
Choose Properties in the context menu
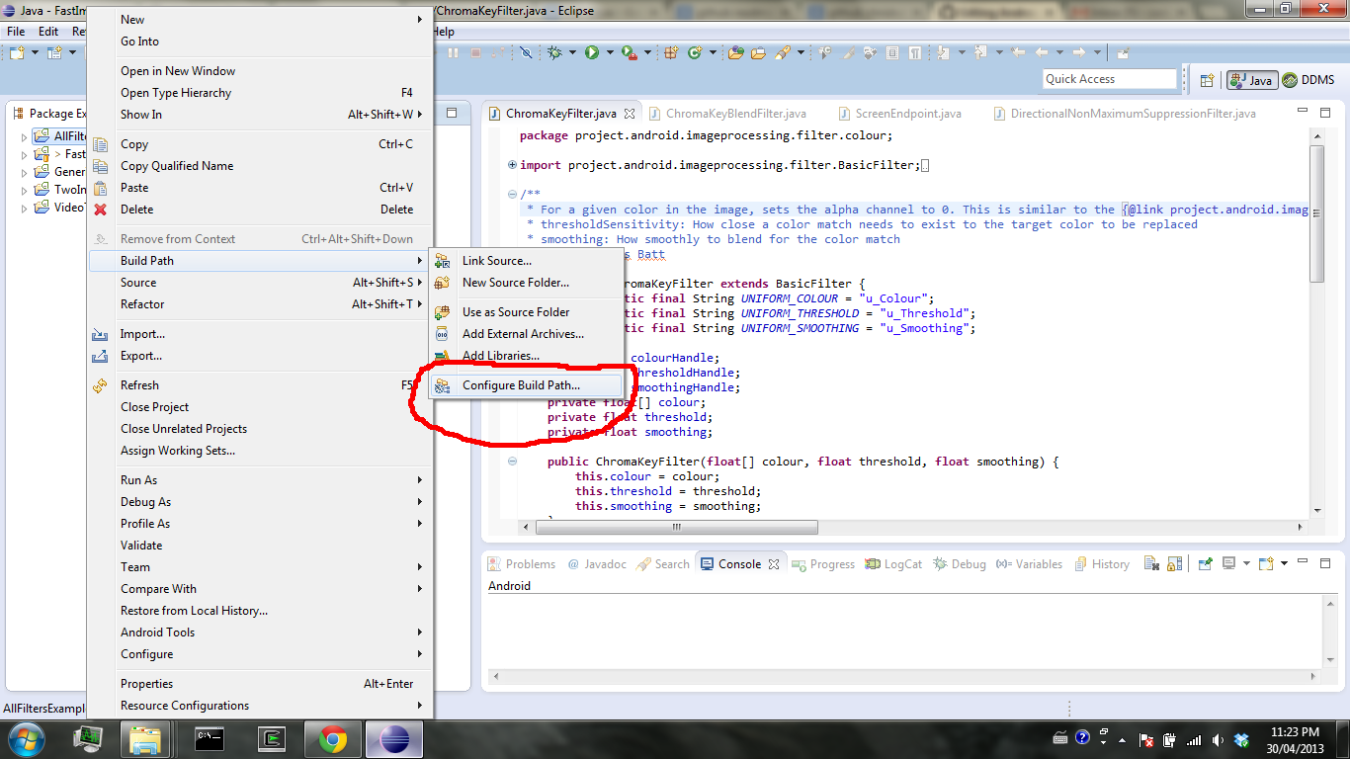coord(259,684)
